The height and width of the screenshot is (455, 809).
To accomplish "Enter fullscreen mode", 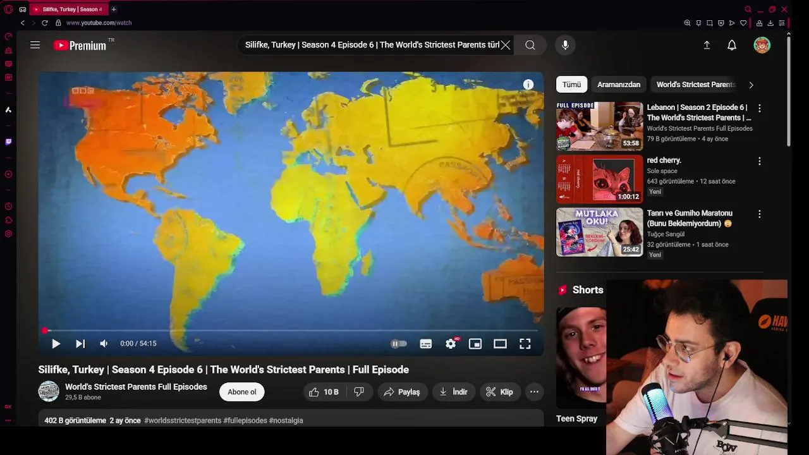I will (x=525, y=344).
